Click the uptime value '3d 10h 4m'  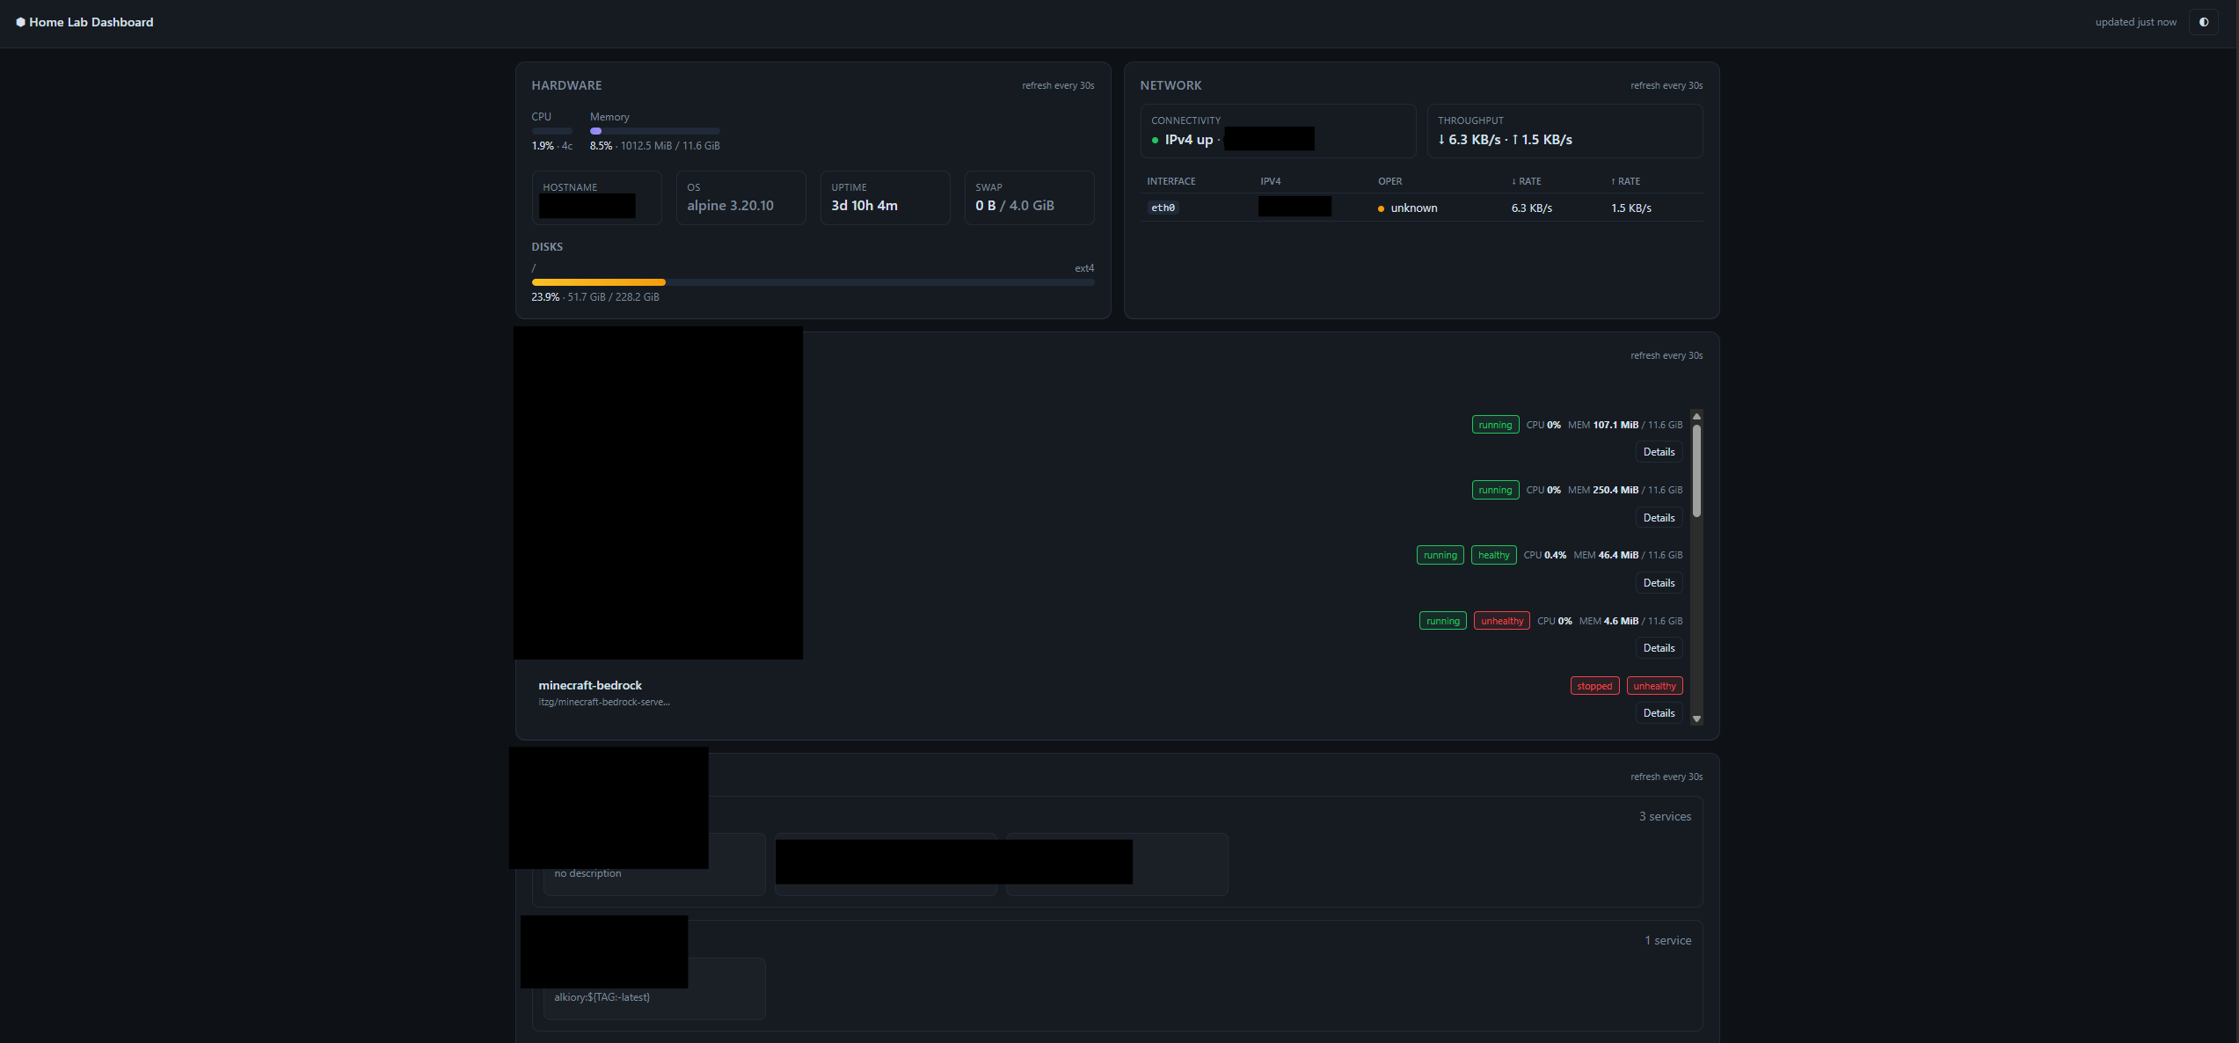coord(864,206)
